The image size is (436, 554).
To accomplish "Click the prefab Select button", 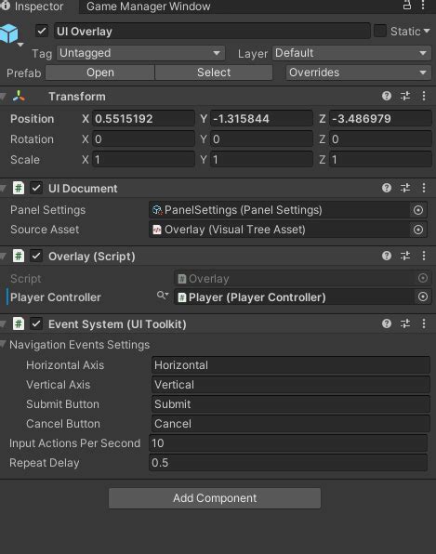I will coord(214,73).
